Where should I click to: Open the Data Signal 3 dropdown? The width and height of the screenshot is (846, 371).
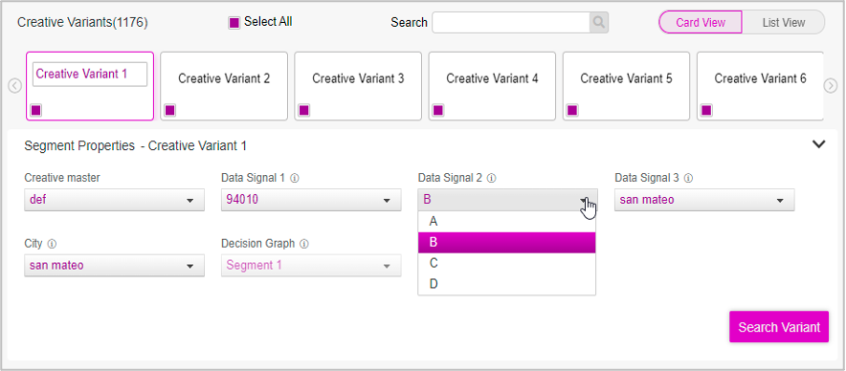pyautogui.click(x=704, y=200)
